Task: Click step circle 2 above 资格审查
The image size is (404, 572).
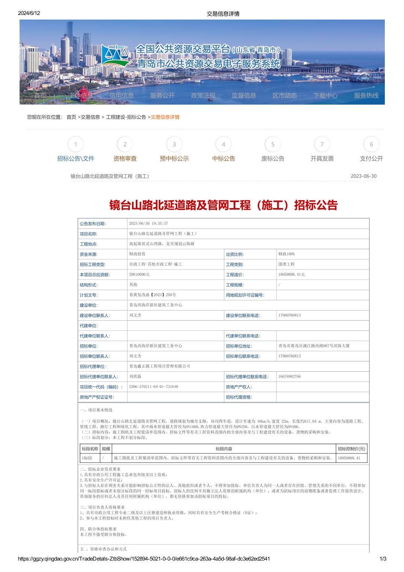Action: tap(125, 145)
